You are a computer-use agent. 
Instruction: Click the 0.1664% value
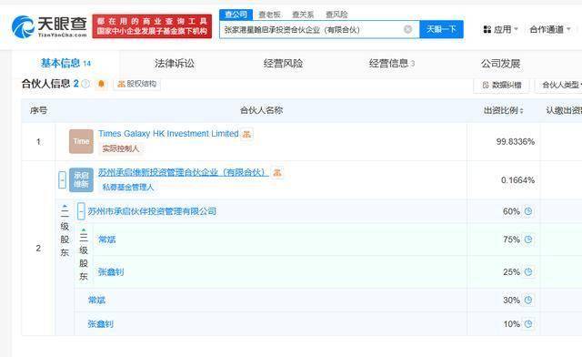coord(517,180)
